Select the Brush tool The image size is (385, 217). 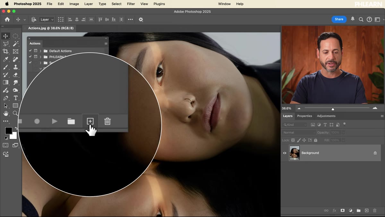[5, 67]
